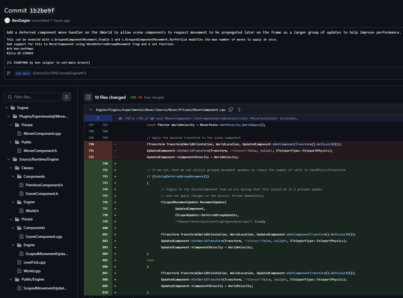Screen dimensions: 403x298
Task: Click the file icon beside SceneComponent.cpp
Action: click(21, 237)
